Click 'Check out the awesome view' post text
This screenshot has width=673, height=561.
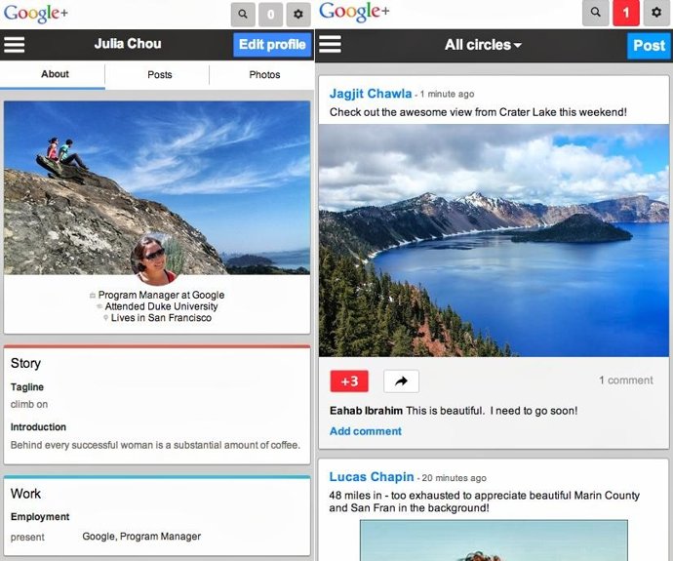tap(478, 112)
